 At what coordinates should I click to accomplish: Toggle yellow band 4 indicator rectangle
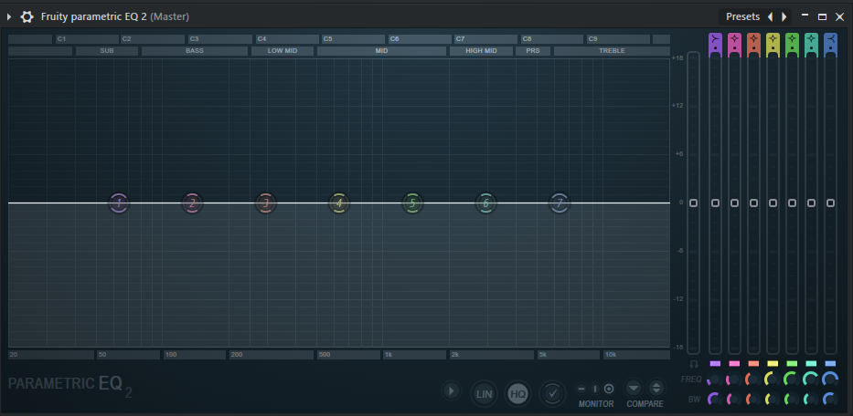(773, 363)
